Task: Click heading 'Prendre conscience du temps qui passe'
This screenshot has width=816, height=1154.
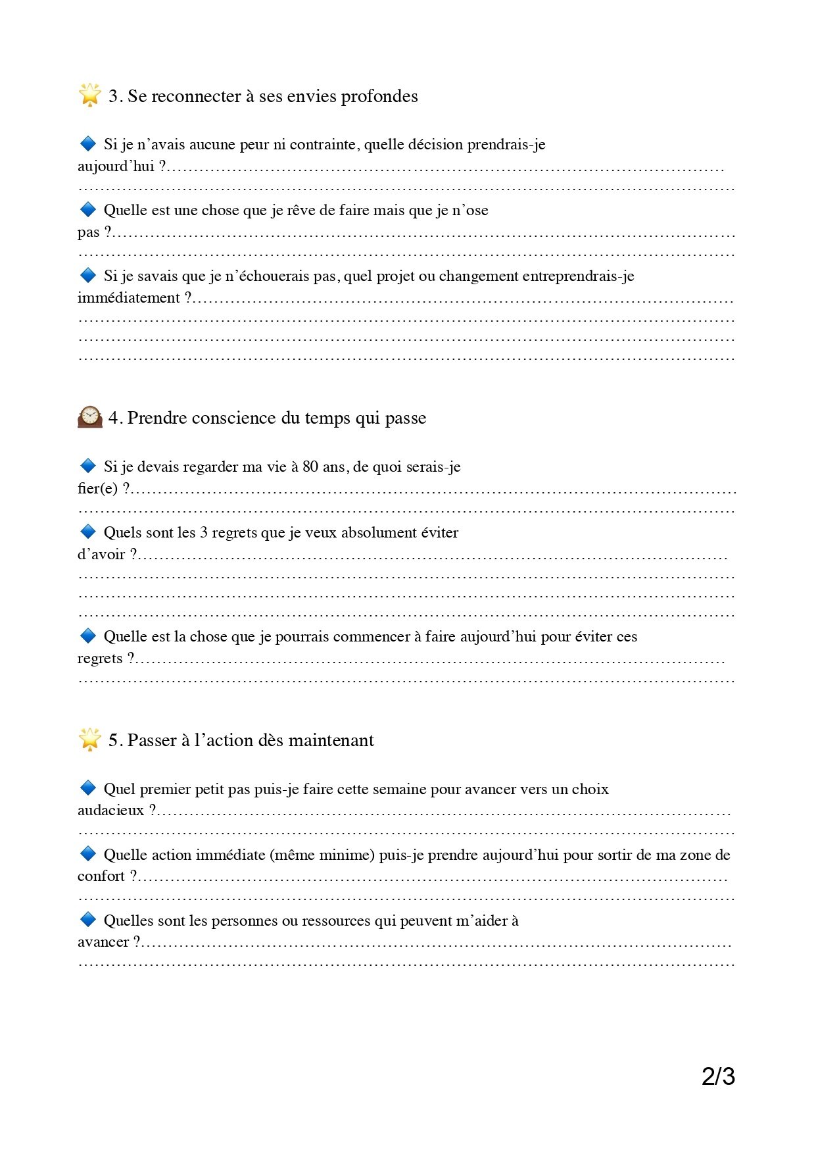Action: coord(276,418)
